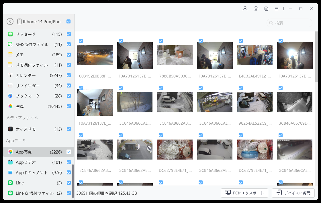The height and width of the screenshot is (203, 321).
Task: Click the メモ添付ファイル icon
Action: coord(10,65)
